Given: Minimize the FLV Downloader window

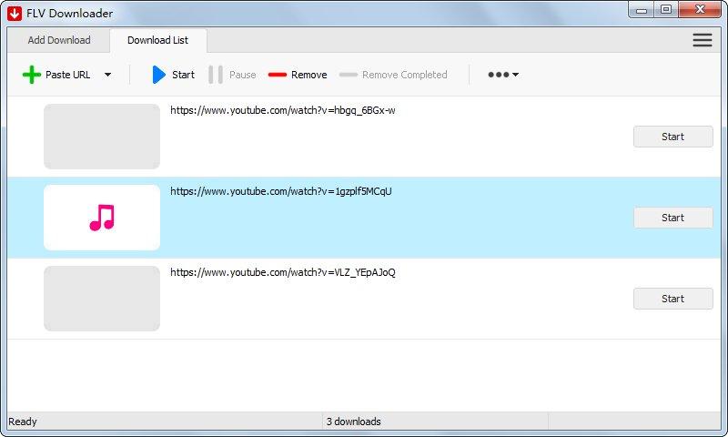Looking at the screenshot, I should (642, 10).
